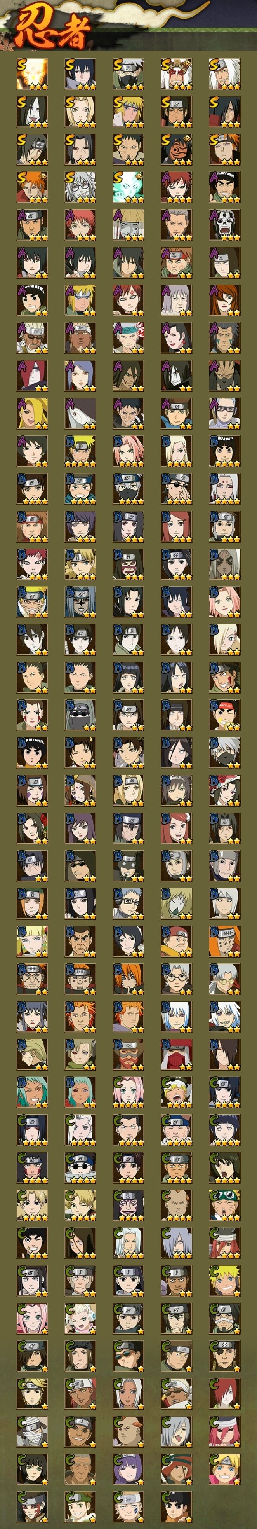Choose the C-rank bandage-wrapped mummy face portrait
The width and height of the screenshot is (257, 1529).
pyautogui.click(x=33, y=1431)
